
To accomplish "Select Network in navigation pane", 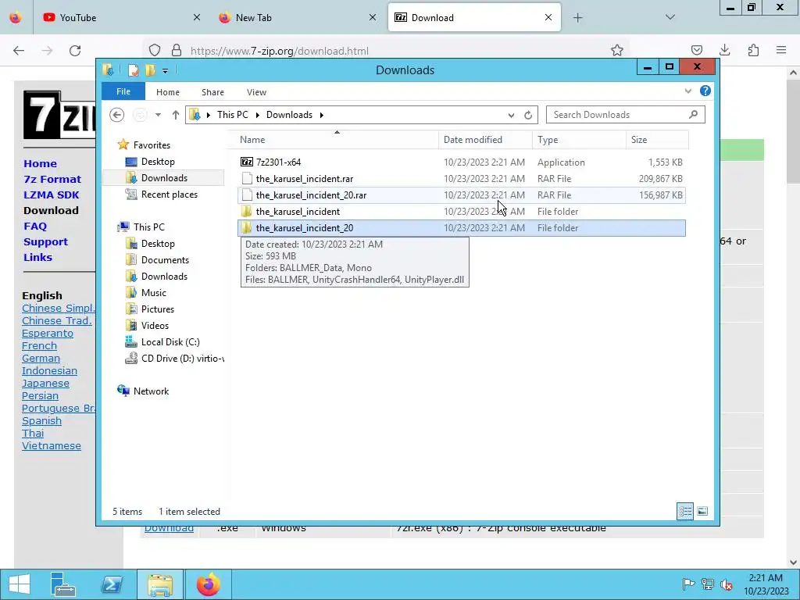I will point(151,391).
